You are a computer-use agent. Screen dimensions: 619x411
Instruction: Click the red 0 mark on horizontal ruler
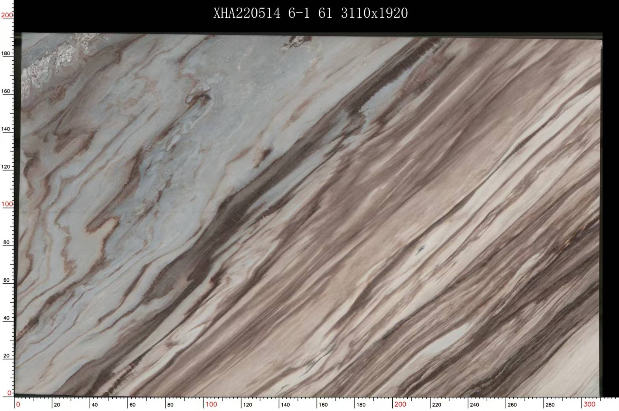click(x=18, y=404)
